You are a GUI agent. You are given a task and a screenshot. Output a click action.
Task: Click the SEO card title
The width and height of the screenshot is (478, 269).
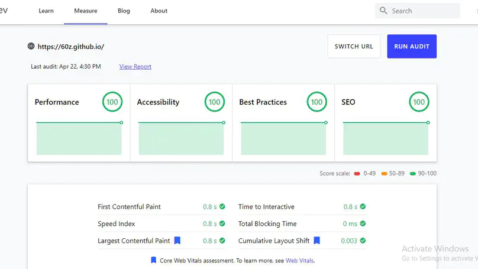348,102
